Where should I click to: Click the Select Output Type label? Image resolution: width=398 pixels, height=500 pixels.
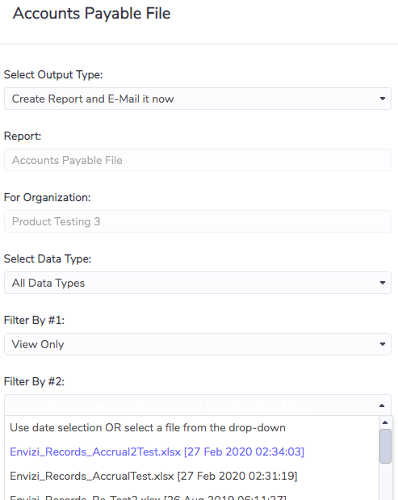tap(53, 74)
